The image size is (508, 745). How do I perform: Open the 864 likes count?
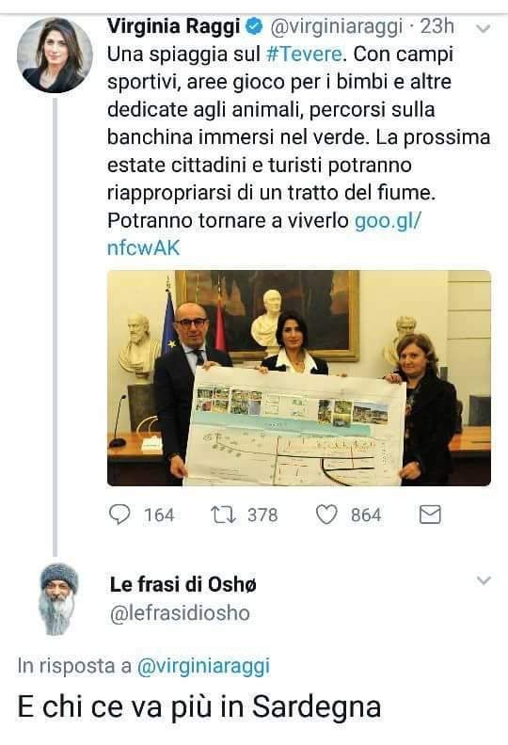click(x=366, y=515)
